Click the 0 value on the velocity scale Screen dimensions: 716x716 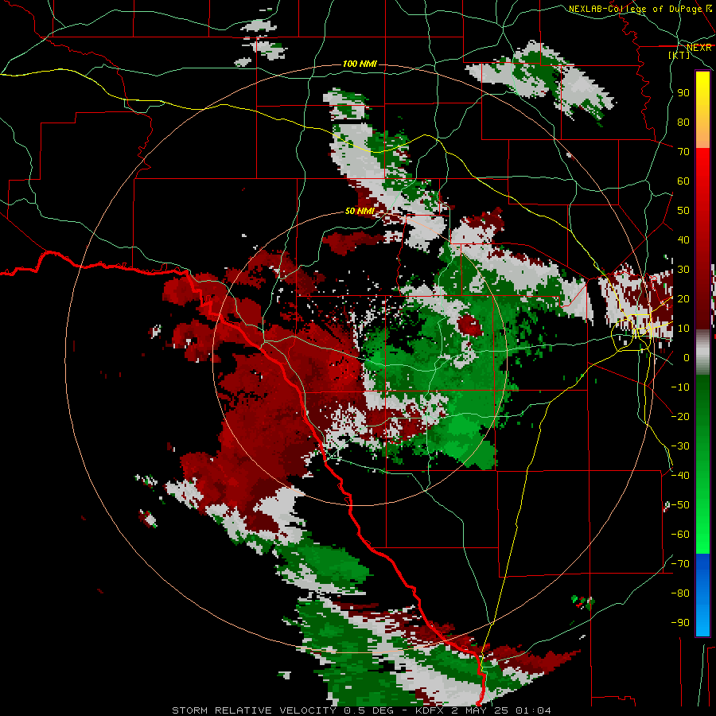[687, 357]
